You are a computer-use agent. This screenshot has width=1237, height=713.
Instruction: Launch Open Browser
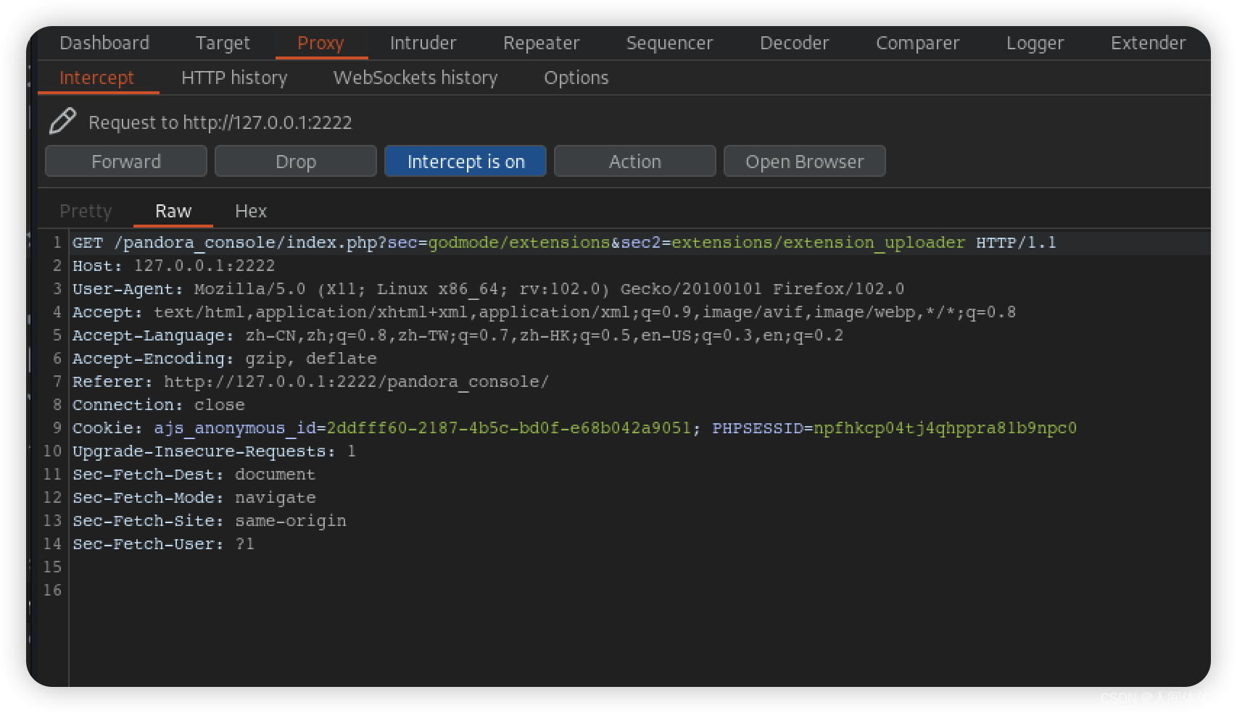[x=805, y=161]
